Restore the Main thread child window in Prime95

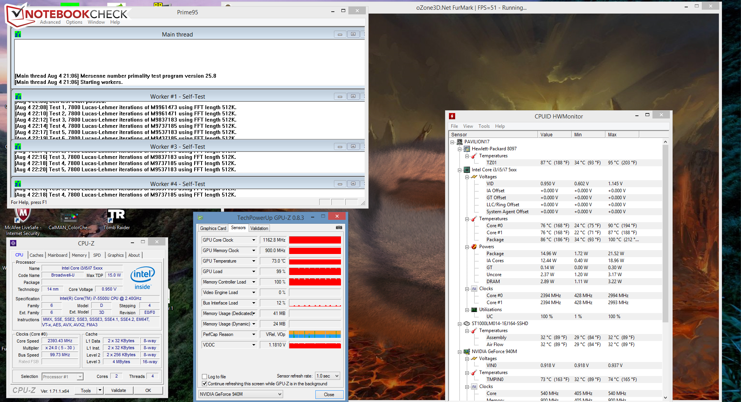353,34
